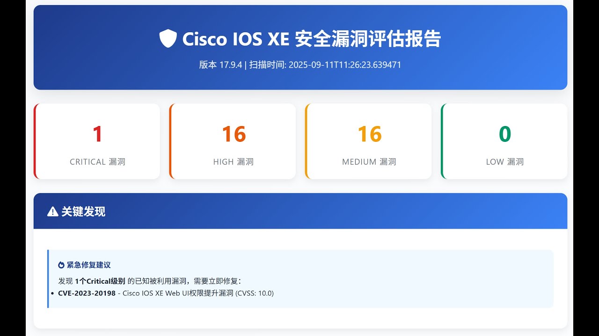This screenshot has height=336, width=599.
Task: Click the green LOW count 0
Action: [505, 134]
